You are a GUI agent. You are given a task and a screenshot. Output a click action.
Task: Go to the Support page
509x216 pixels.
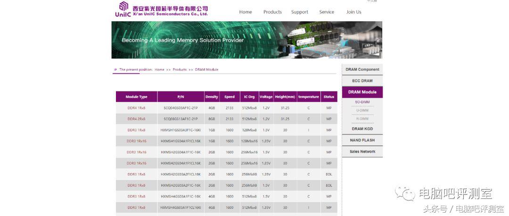300,12
